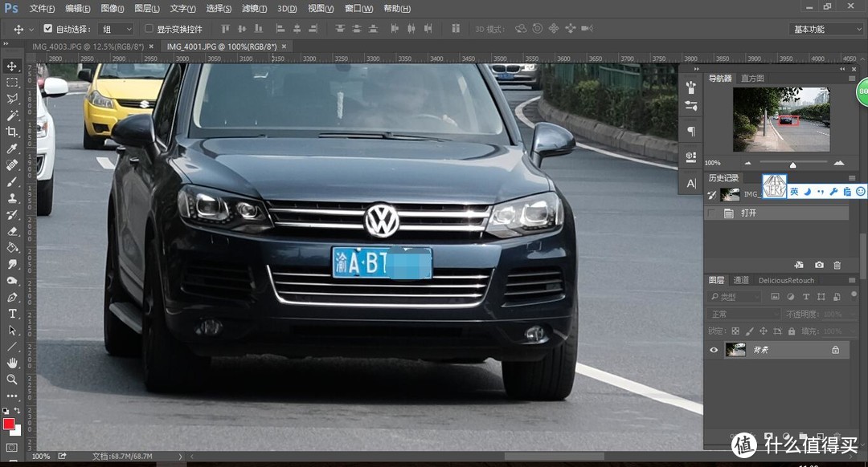Choose the Hand tool
The height and width of the screenshot is (467, 868).
[12, 363]
